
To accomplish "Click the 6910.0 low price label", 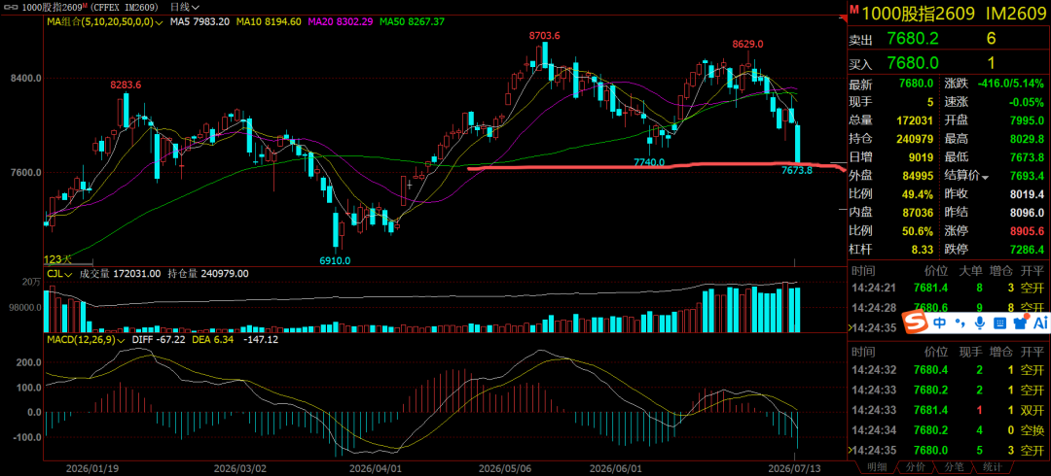I will (335, 260).
